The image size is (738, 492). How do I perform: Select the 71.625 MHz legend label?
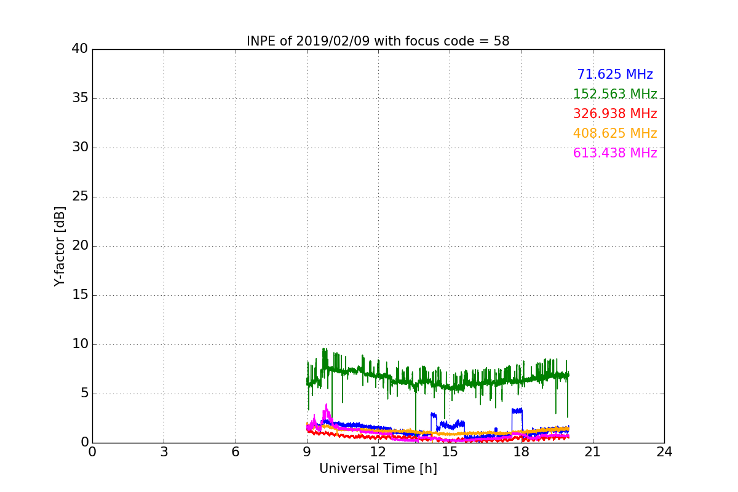pyautogui.click(x=615, y=74)
